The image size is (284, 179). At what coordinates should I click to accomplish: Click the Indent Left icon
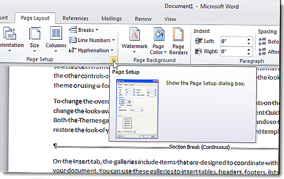click(x=198, y=41)
